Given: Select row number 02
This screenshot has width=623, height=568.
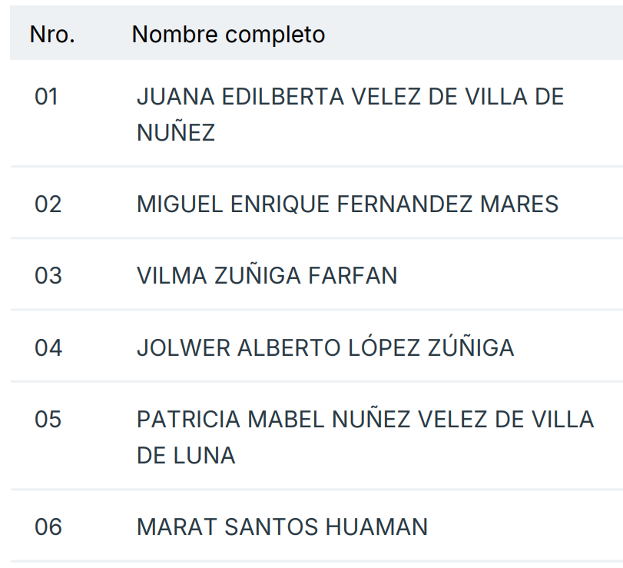Looking at the screenshot, I should click(48, 204).
